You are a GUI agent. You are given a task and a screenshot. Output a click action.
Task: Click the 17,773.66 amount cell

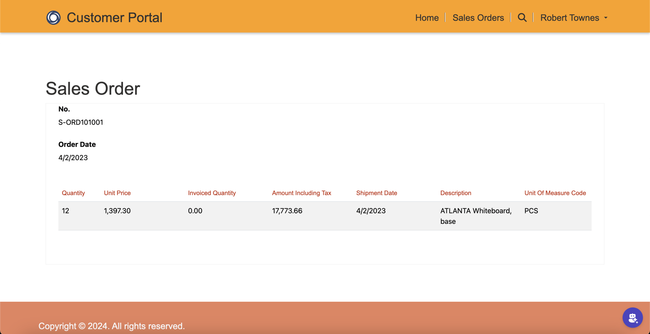coord(287,211)
